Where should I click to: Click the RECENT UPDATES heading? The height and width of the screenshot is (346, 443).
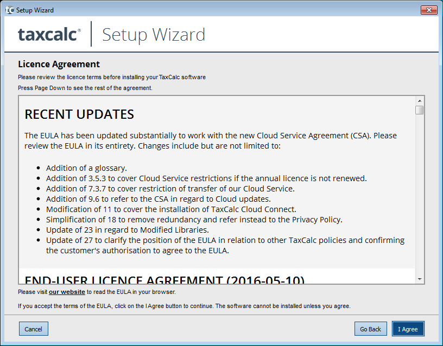[x=79, y=114]
